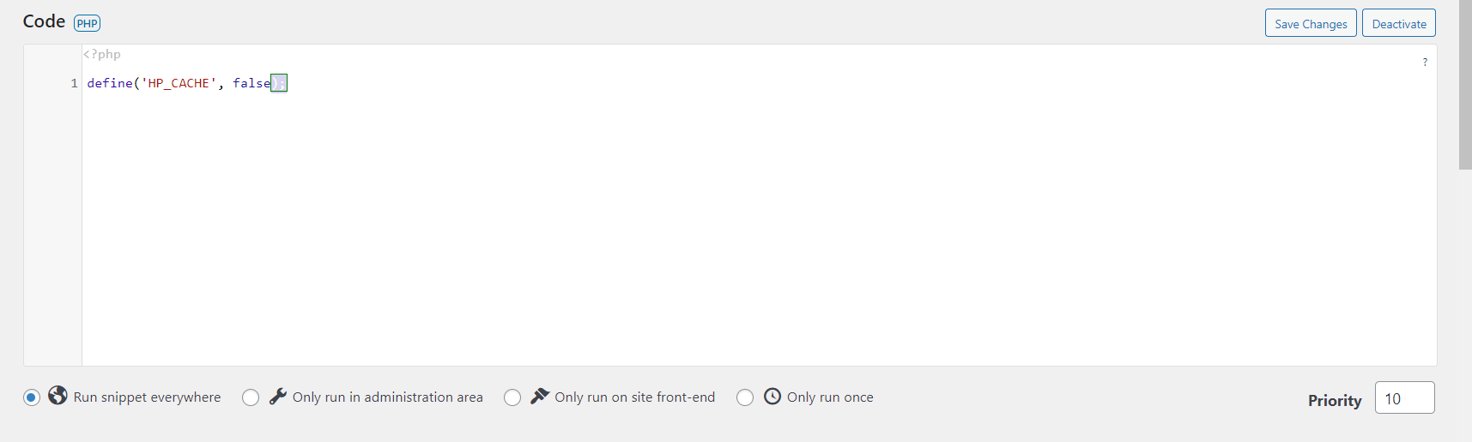Click the page vertical scrollbar thumb
Image resolution: width=1472 pixels, height=442 pixels.
[x=1465, y=84]
